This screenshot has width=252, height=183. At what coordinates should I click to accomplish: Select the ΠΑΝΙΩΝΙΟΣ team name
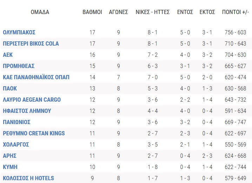pos(16,122)
